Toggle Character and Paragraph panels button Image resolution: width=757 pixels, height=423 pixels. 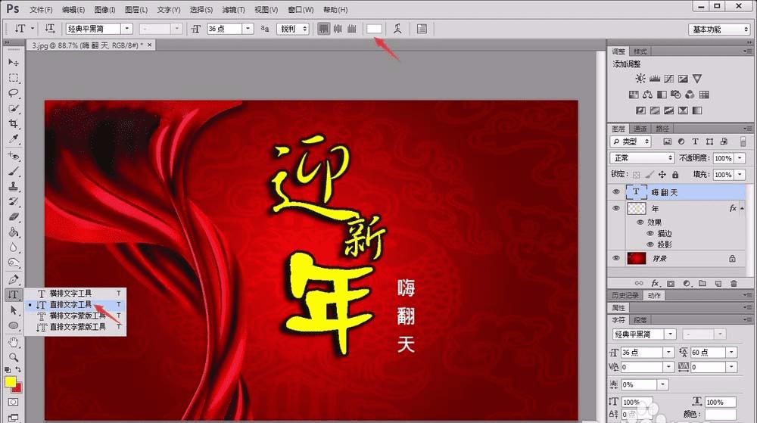422,29
